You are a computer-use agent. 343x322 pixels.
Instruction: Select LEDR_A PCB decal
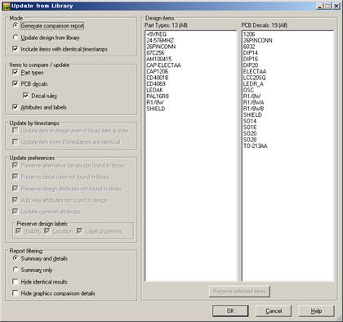253,84
